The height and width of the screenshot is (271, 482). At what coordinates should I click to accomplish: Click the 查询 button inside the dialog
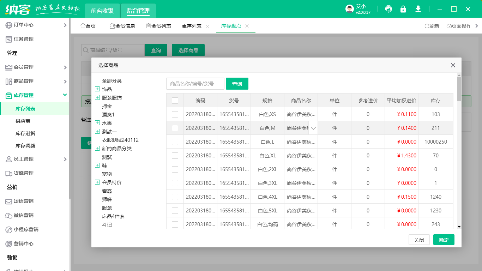tap(237, 84)
